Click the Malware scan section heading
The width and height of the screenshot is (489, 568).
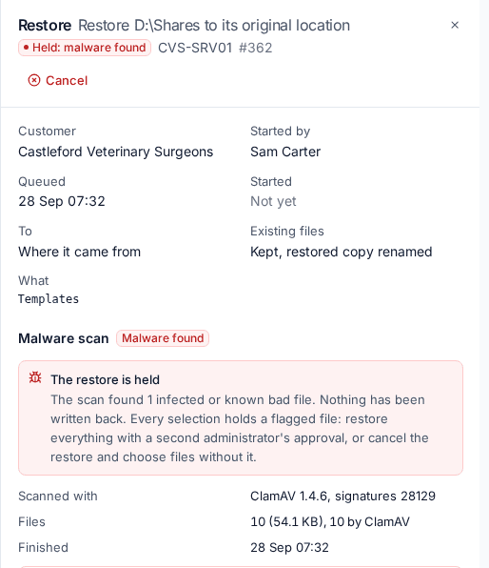pyautogui.click(x=64, y=338)
